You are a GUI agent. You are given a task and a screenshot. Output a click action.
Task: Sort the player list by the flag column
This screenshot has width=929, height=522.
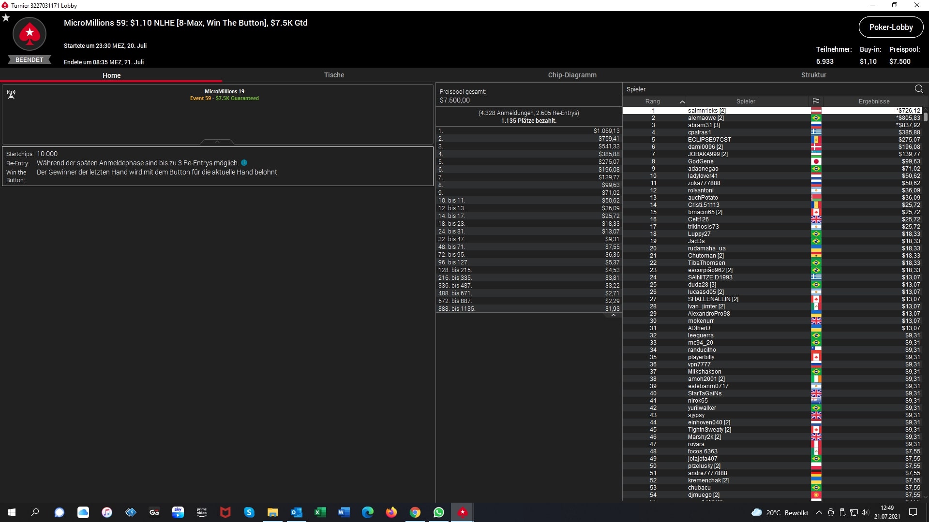816,101
